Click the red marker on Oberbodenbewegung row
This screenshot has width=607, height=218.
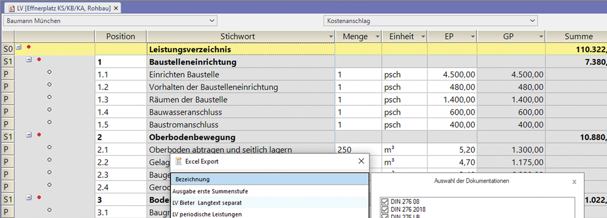[39, 135]
